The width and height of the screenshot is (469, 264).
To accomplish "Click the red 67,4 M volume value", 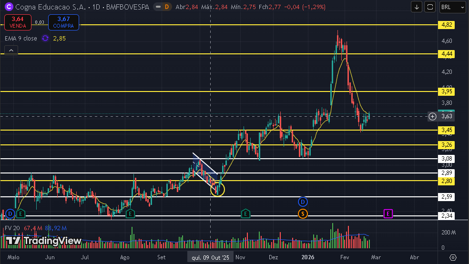I will click(33, 228).
